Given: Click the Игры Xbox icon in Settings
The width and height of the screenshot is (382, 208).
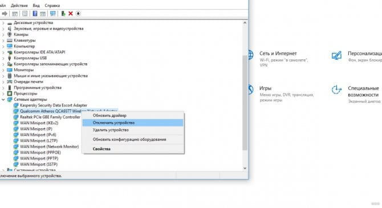Looking at the screenshot, I should [250, 89].
